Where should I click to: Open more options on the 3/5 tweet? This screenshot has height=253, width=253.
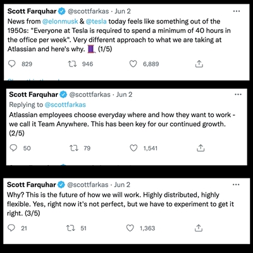pyautogui.click(x=236, y=185)
